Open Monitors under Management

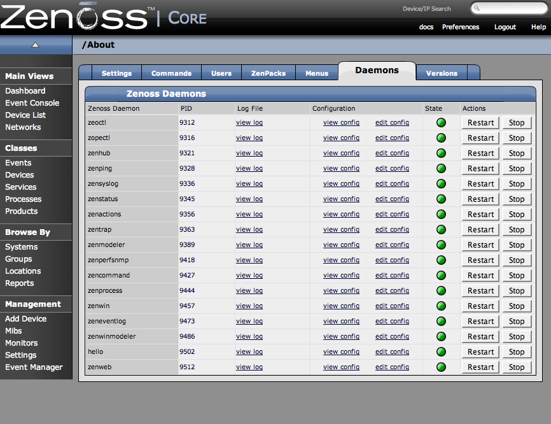[22, 343]
